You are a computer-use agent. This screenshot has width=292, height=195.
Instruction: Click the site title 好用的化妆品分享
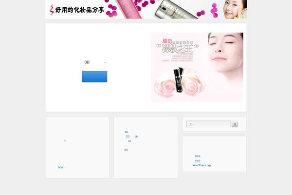click(x=79, y=10)
